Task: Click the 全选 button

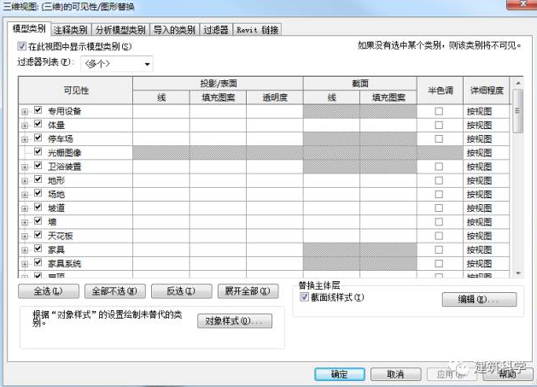Action: tap(41, 291)
